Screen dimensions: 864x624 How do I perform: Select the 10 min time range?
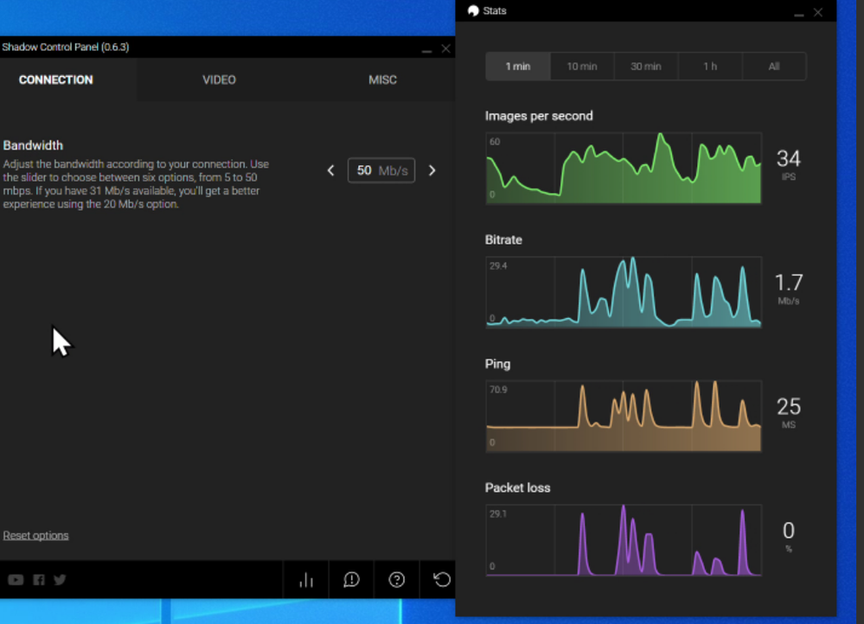[x=582, y=67]
